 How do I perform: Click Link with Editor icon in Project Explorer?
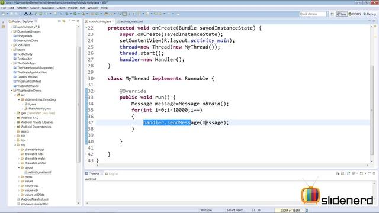pos(64,21)
